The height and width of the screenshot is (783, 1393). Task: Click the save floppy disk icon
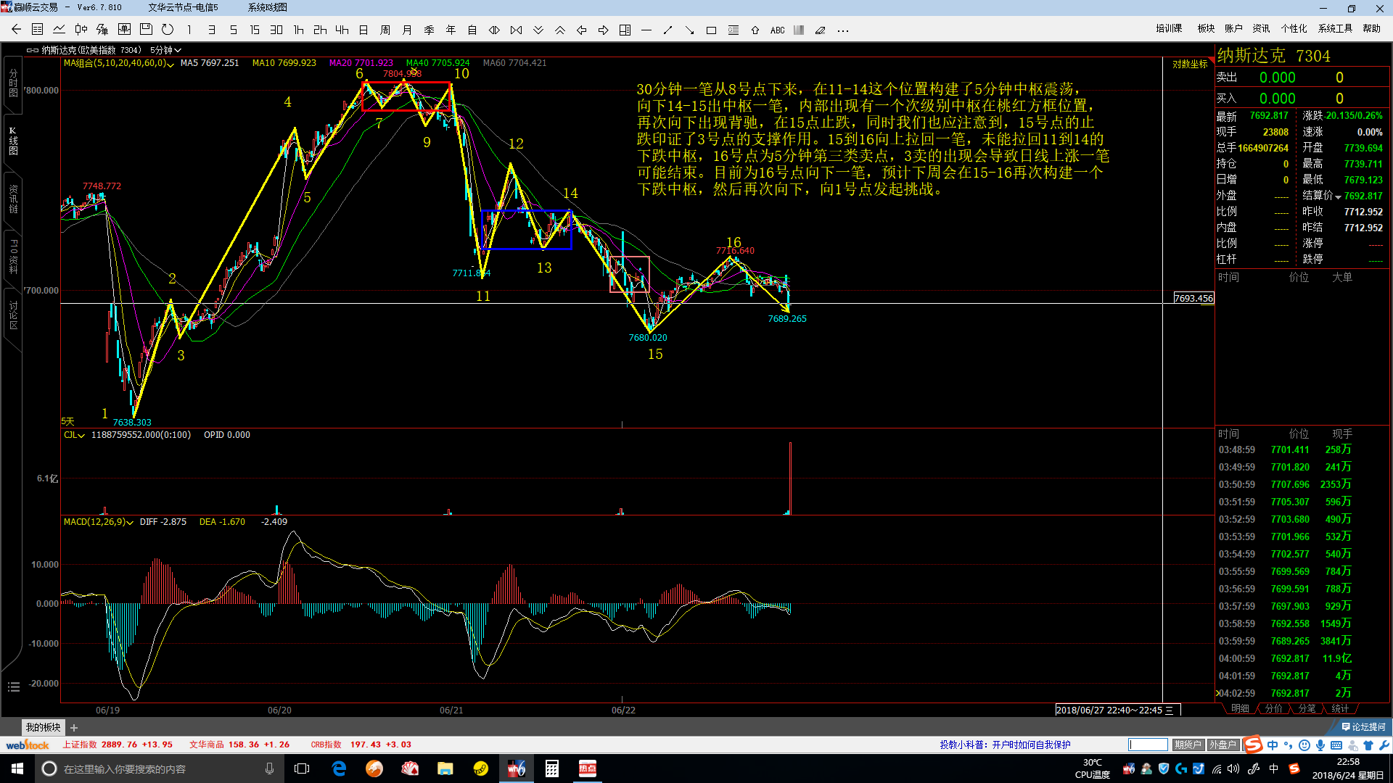146,30
